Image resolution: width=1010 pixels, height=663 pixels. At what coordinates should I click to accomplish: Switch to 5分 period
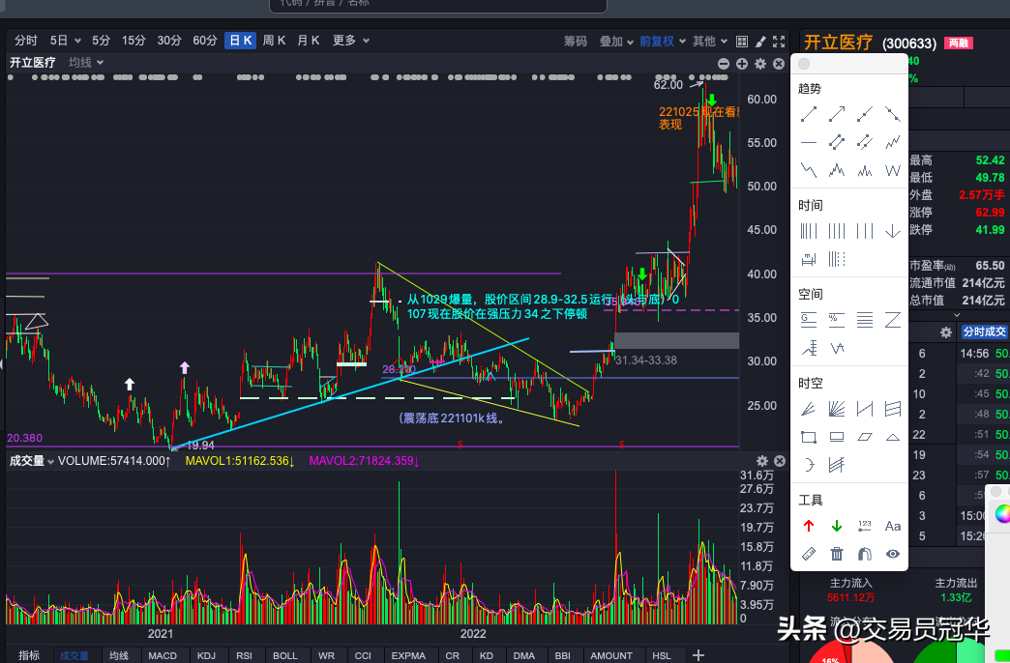102,41
